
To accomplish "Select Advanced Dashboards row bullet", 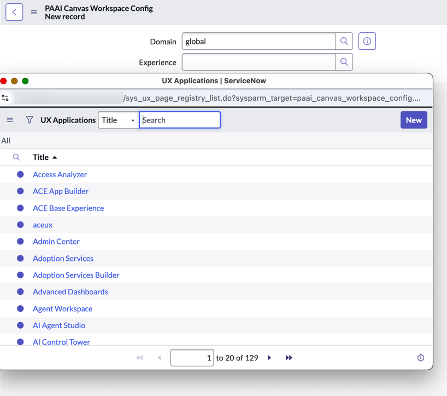I will [20, 292].
